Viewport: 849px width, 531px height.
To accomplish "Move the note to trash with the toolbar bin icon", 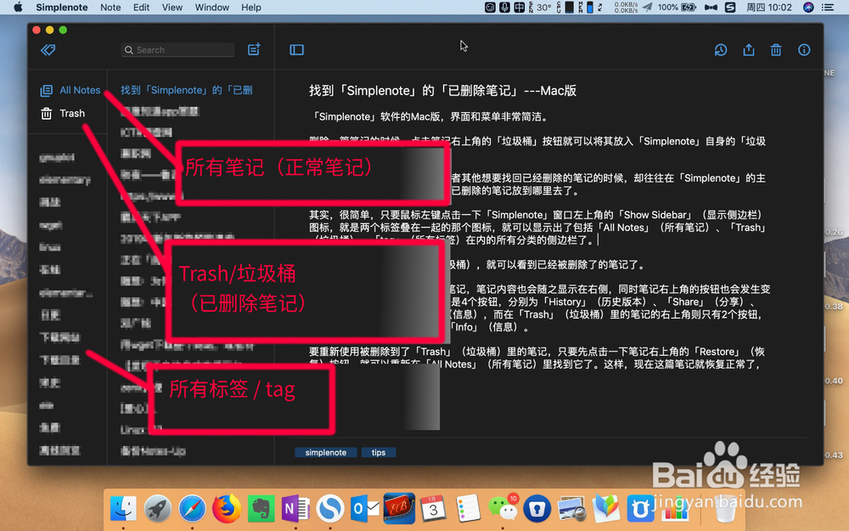I will pos(776,50).
